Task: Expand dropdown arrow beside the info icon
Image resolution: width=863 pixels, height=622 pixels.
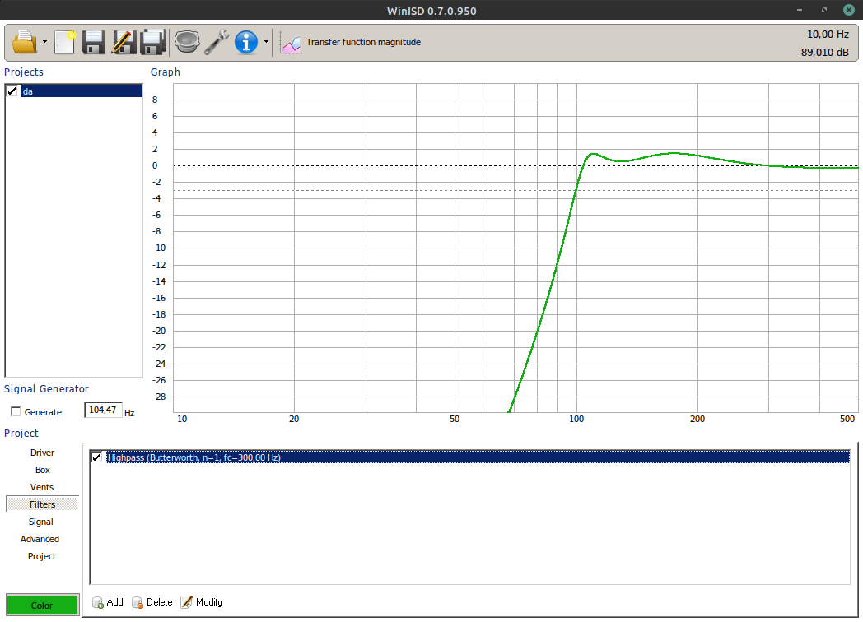Action: coord(266,42)
